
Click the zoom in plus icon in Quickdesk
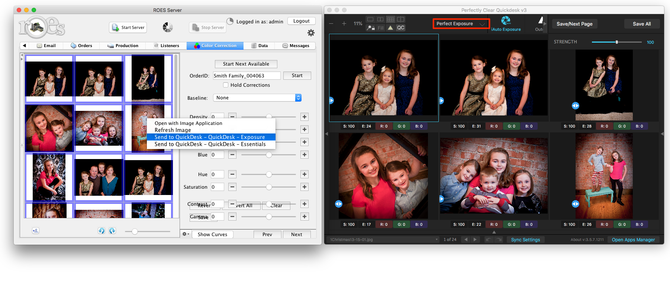click(x=344, y=24)
